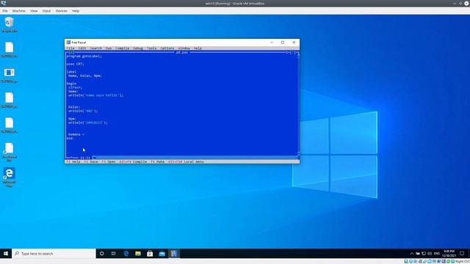Open VirtualBox Devices menu
The height and width of the screenshot is (264, 470).
point(62,11)
